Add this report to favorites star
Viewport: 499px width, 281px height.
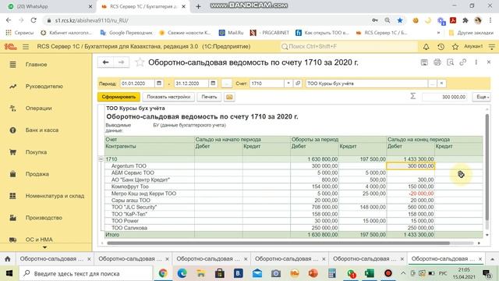point(140,62)
